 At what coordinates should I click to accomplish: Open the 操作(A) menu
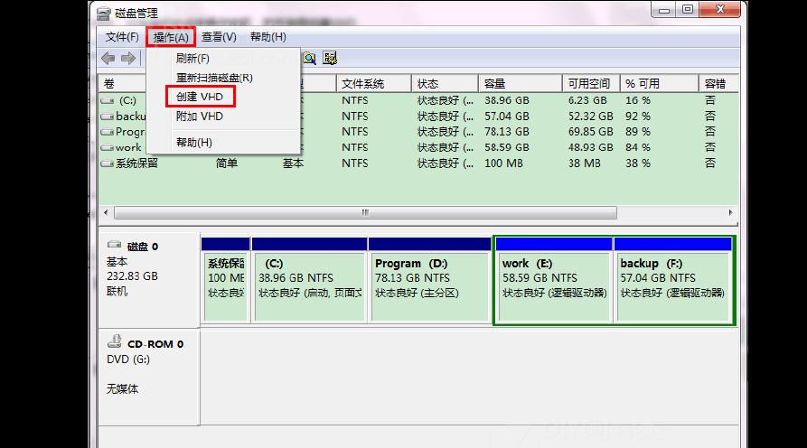pos(171,37)
